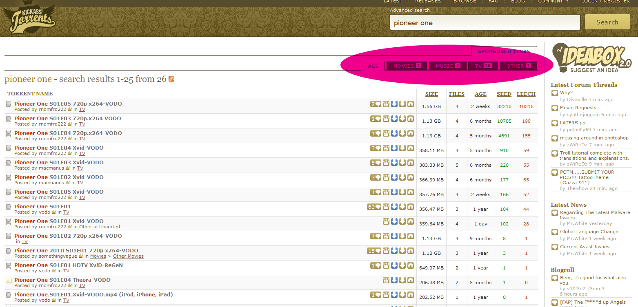This screenshot has width=638, height=307.
Task: Open Pioneer One S01E01 HDTV XviD-ReGeN torrent
Action: point(69,265)
